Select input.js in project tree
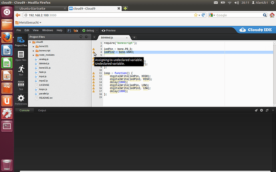 pyautogui.click(x=43, y=77)
